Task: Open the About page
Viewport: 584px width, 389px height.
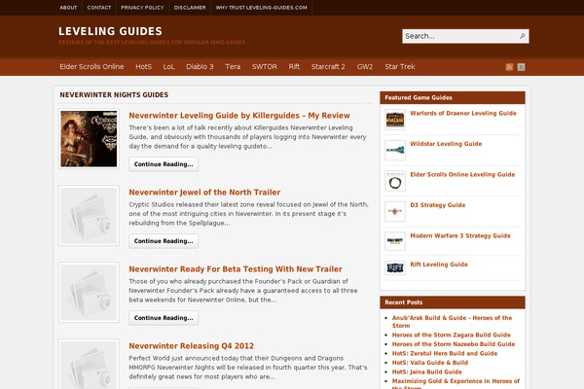Action: pyautogui.click(x=68, y=8)
